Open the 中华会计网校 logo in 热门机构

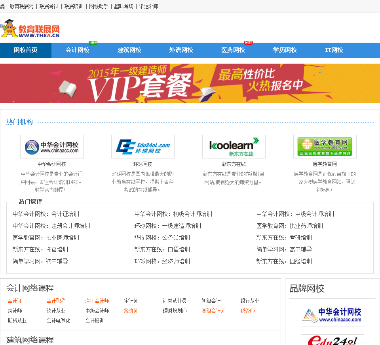[x=52, y=147]
